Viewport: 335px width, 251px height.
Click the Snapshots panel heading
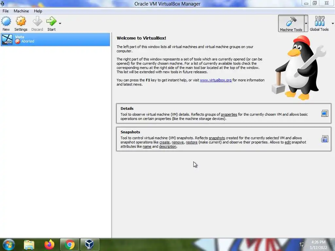[130, 132]
